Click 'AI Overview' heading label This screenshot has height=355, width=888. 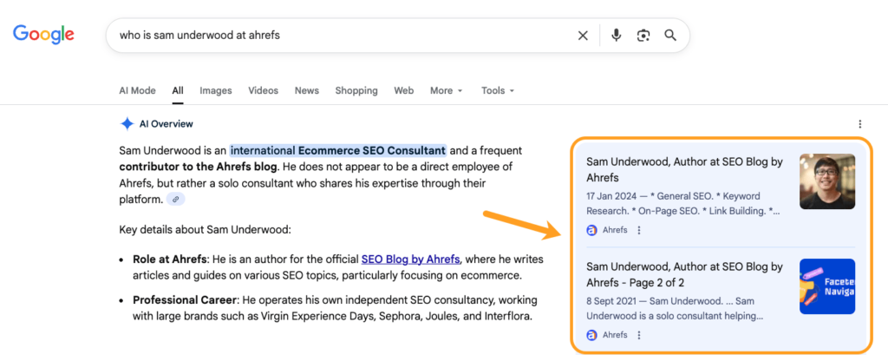(166, 123)
